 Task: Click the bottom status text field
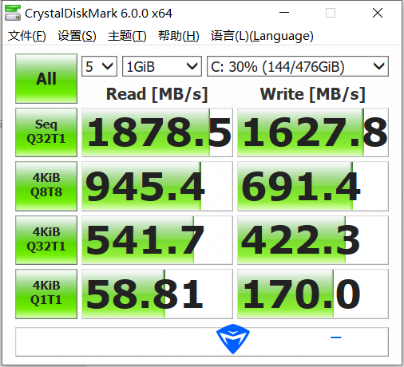point(202,341)
